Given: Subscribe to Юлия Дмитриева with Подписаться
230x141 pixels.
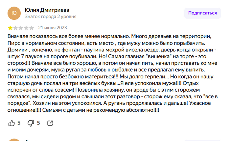Looking at the screenshot, I should (202, 13).
